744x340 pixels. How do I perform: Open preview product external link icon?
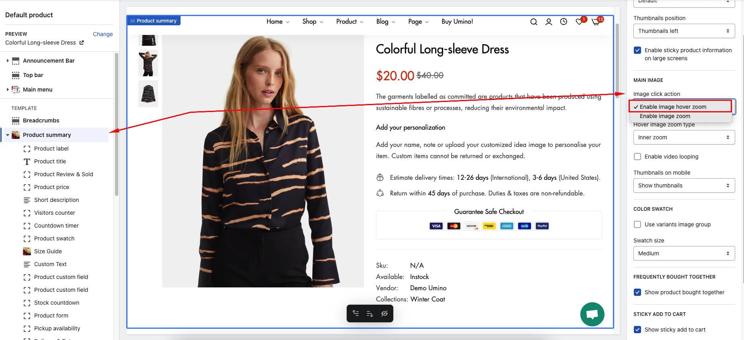(82, 43)
